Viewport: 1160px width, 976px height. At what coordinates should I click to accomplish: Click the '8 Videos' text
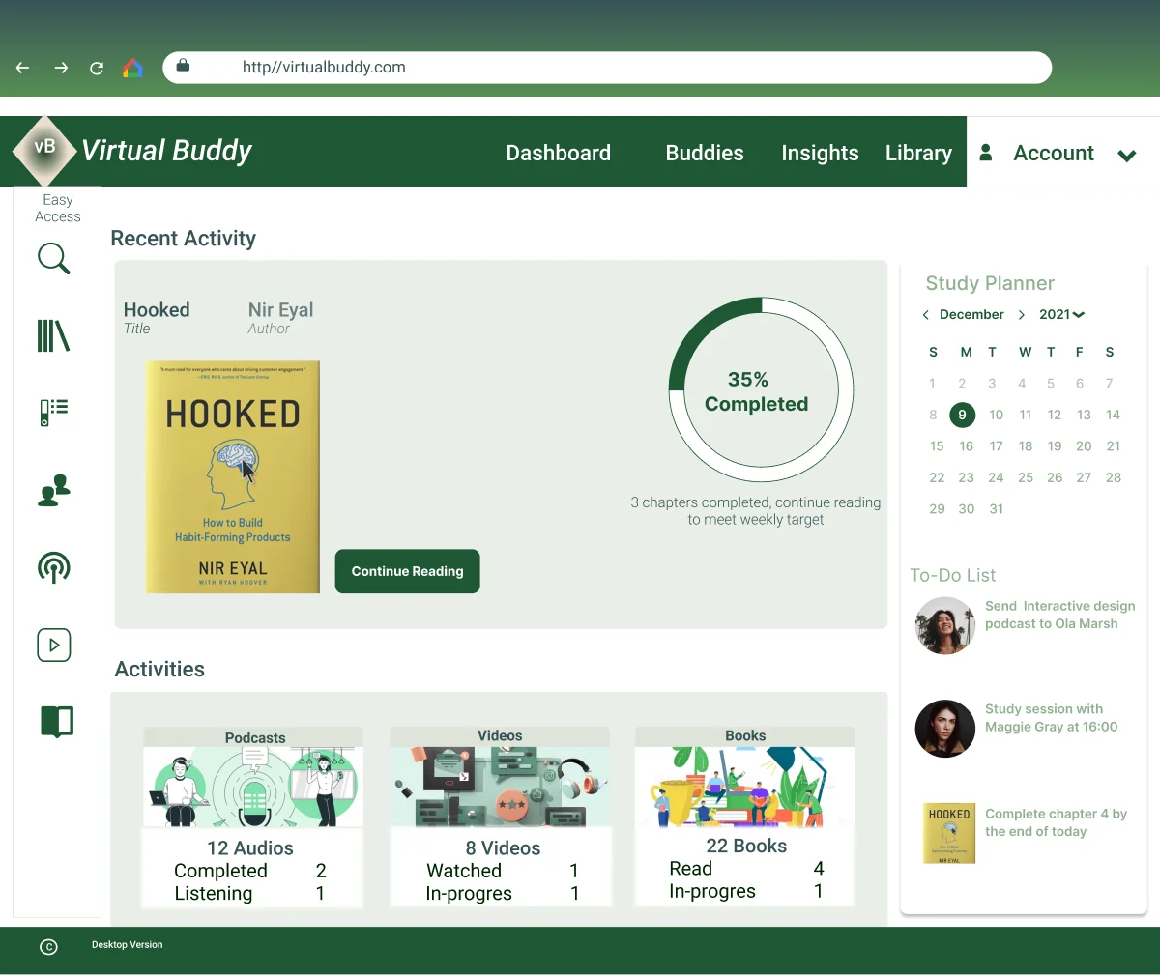pyautogui.click(x=503, y=848)
